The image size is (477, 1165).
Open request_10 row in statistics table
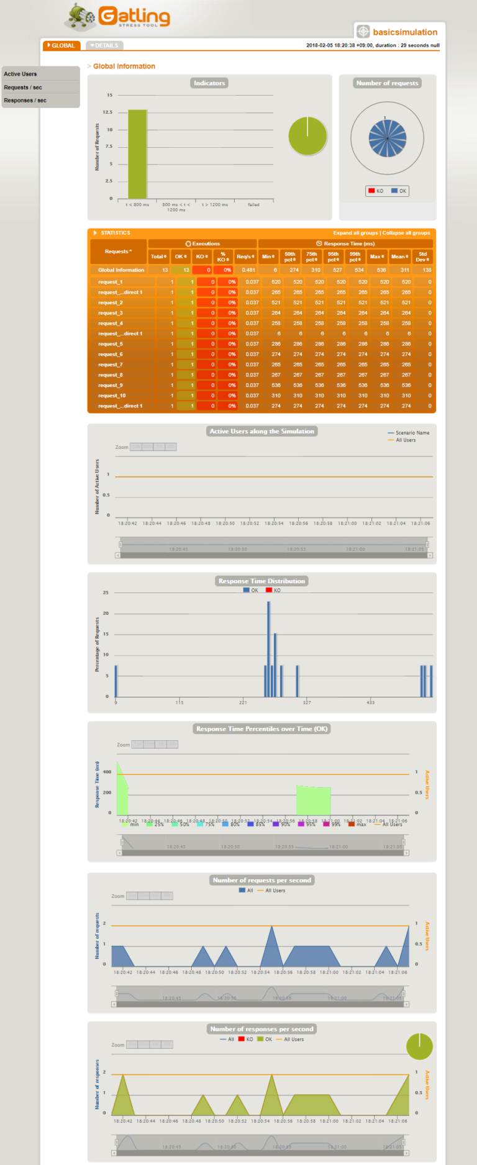tap(112, 396)
